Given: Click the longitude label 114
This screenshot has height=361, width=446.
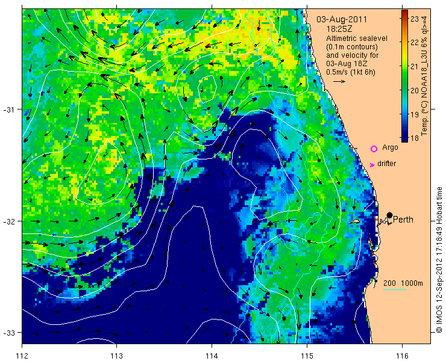Looking at the screenshot, I should point(212,356).
